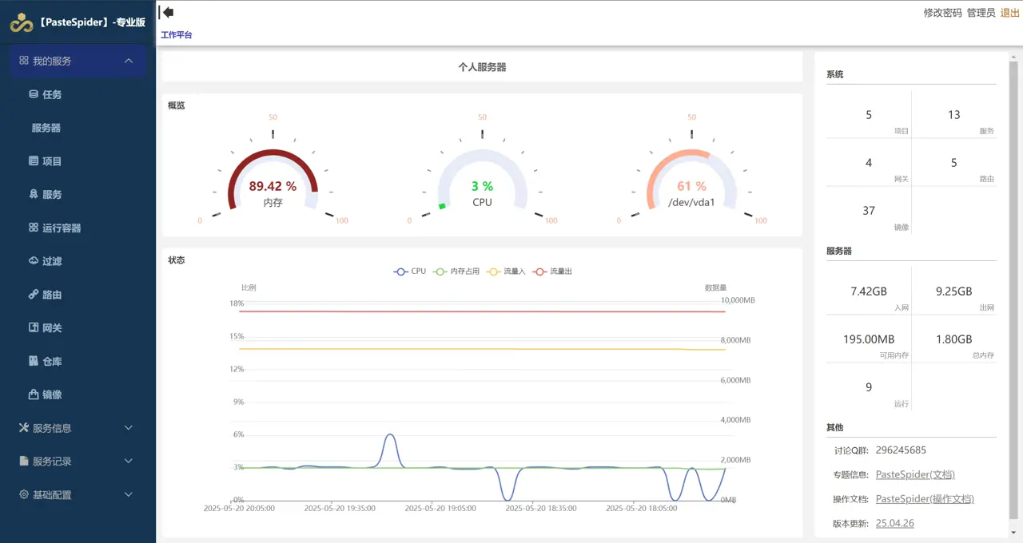Click the 13 服务 count
Screen dimensions: 1023x543
point(954,115)
